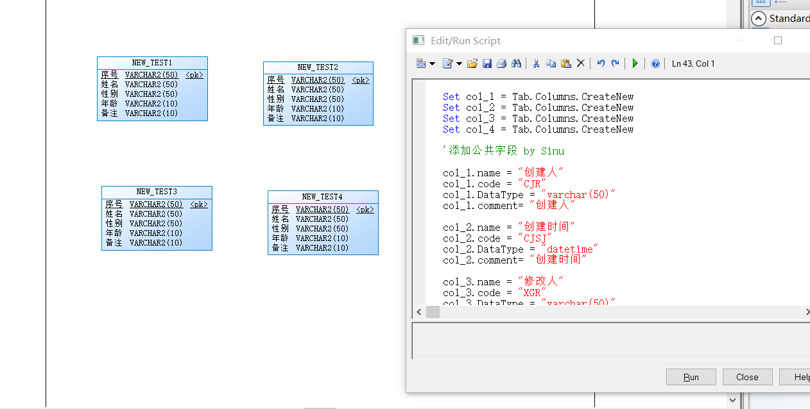
Task: Save the script with the disk icon
Action: (x=487, y=63)
